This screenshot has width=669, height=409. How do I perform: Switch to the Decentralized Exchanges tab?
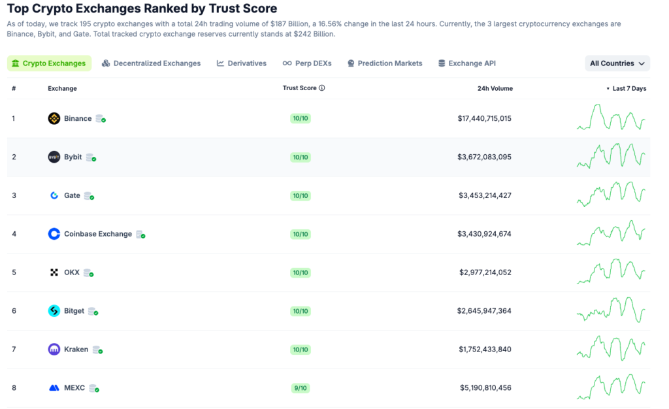point(151,63)
